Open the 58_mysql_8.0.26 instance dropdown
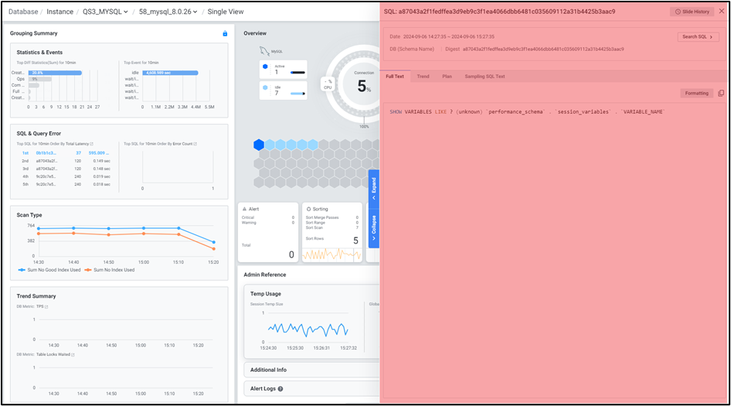The image size is (731, 406). (168, 12)
